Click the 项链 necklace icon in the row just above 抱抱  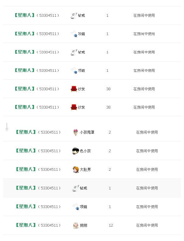tap(76, 207)
